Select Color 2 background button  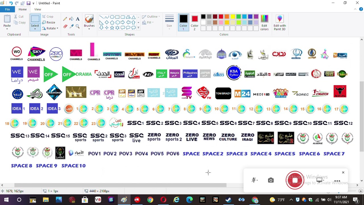pos(195,22)
